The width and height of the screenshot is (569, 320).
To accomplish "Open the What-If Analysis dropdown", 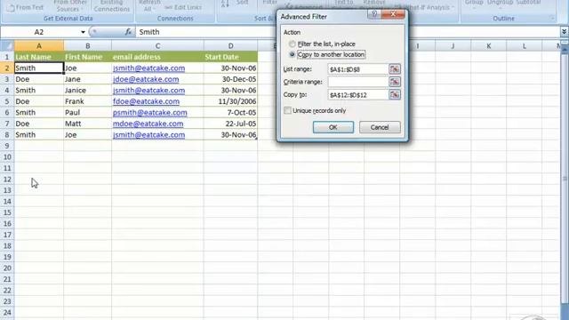I will (x=424, y=7).
